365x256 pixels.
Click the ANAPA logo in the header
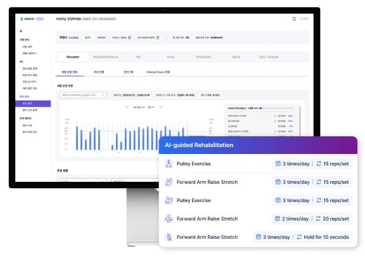point(27,19)
